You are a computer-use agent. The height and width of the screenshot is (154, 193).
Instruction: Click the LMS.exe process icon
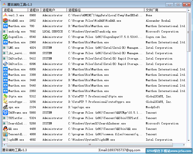click(5, 48)
